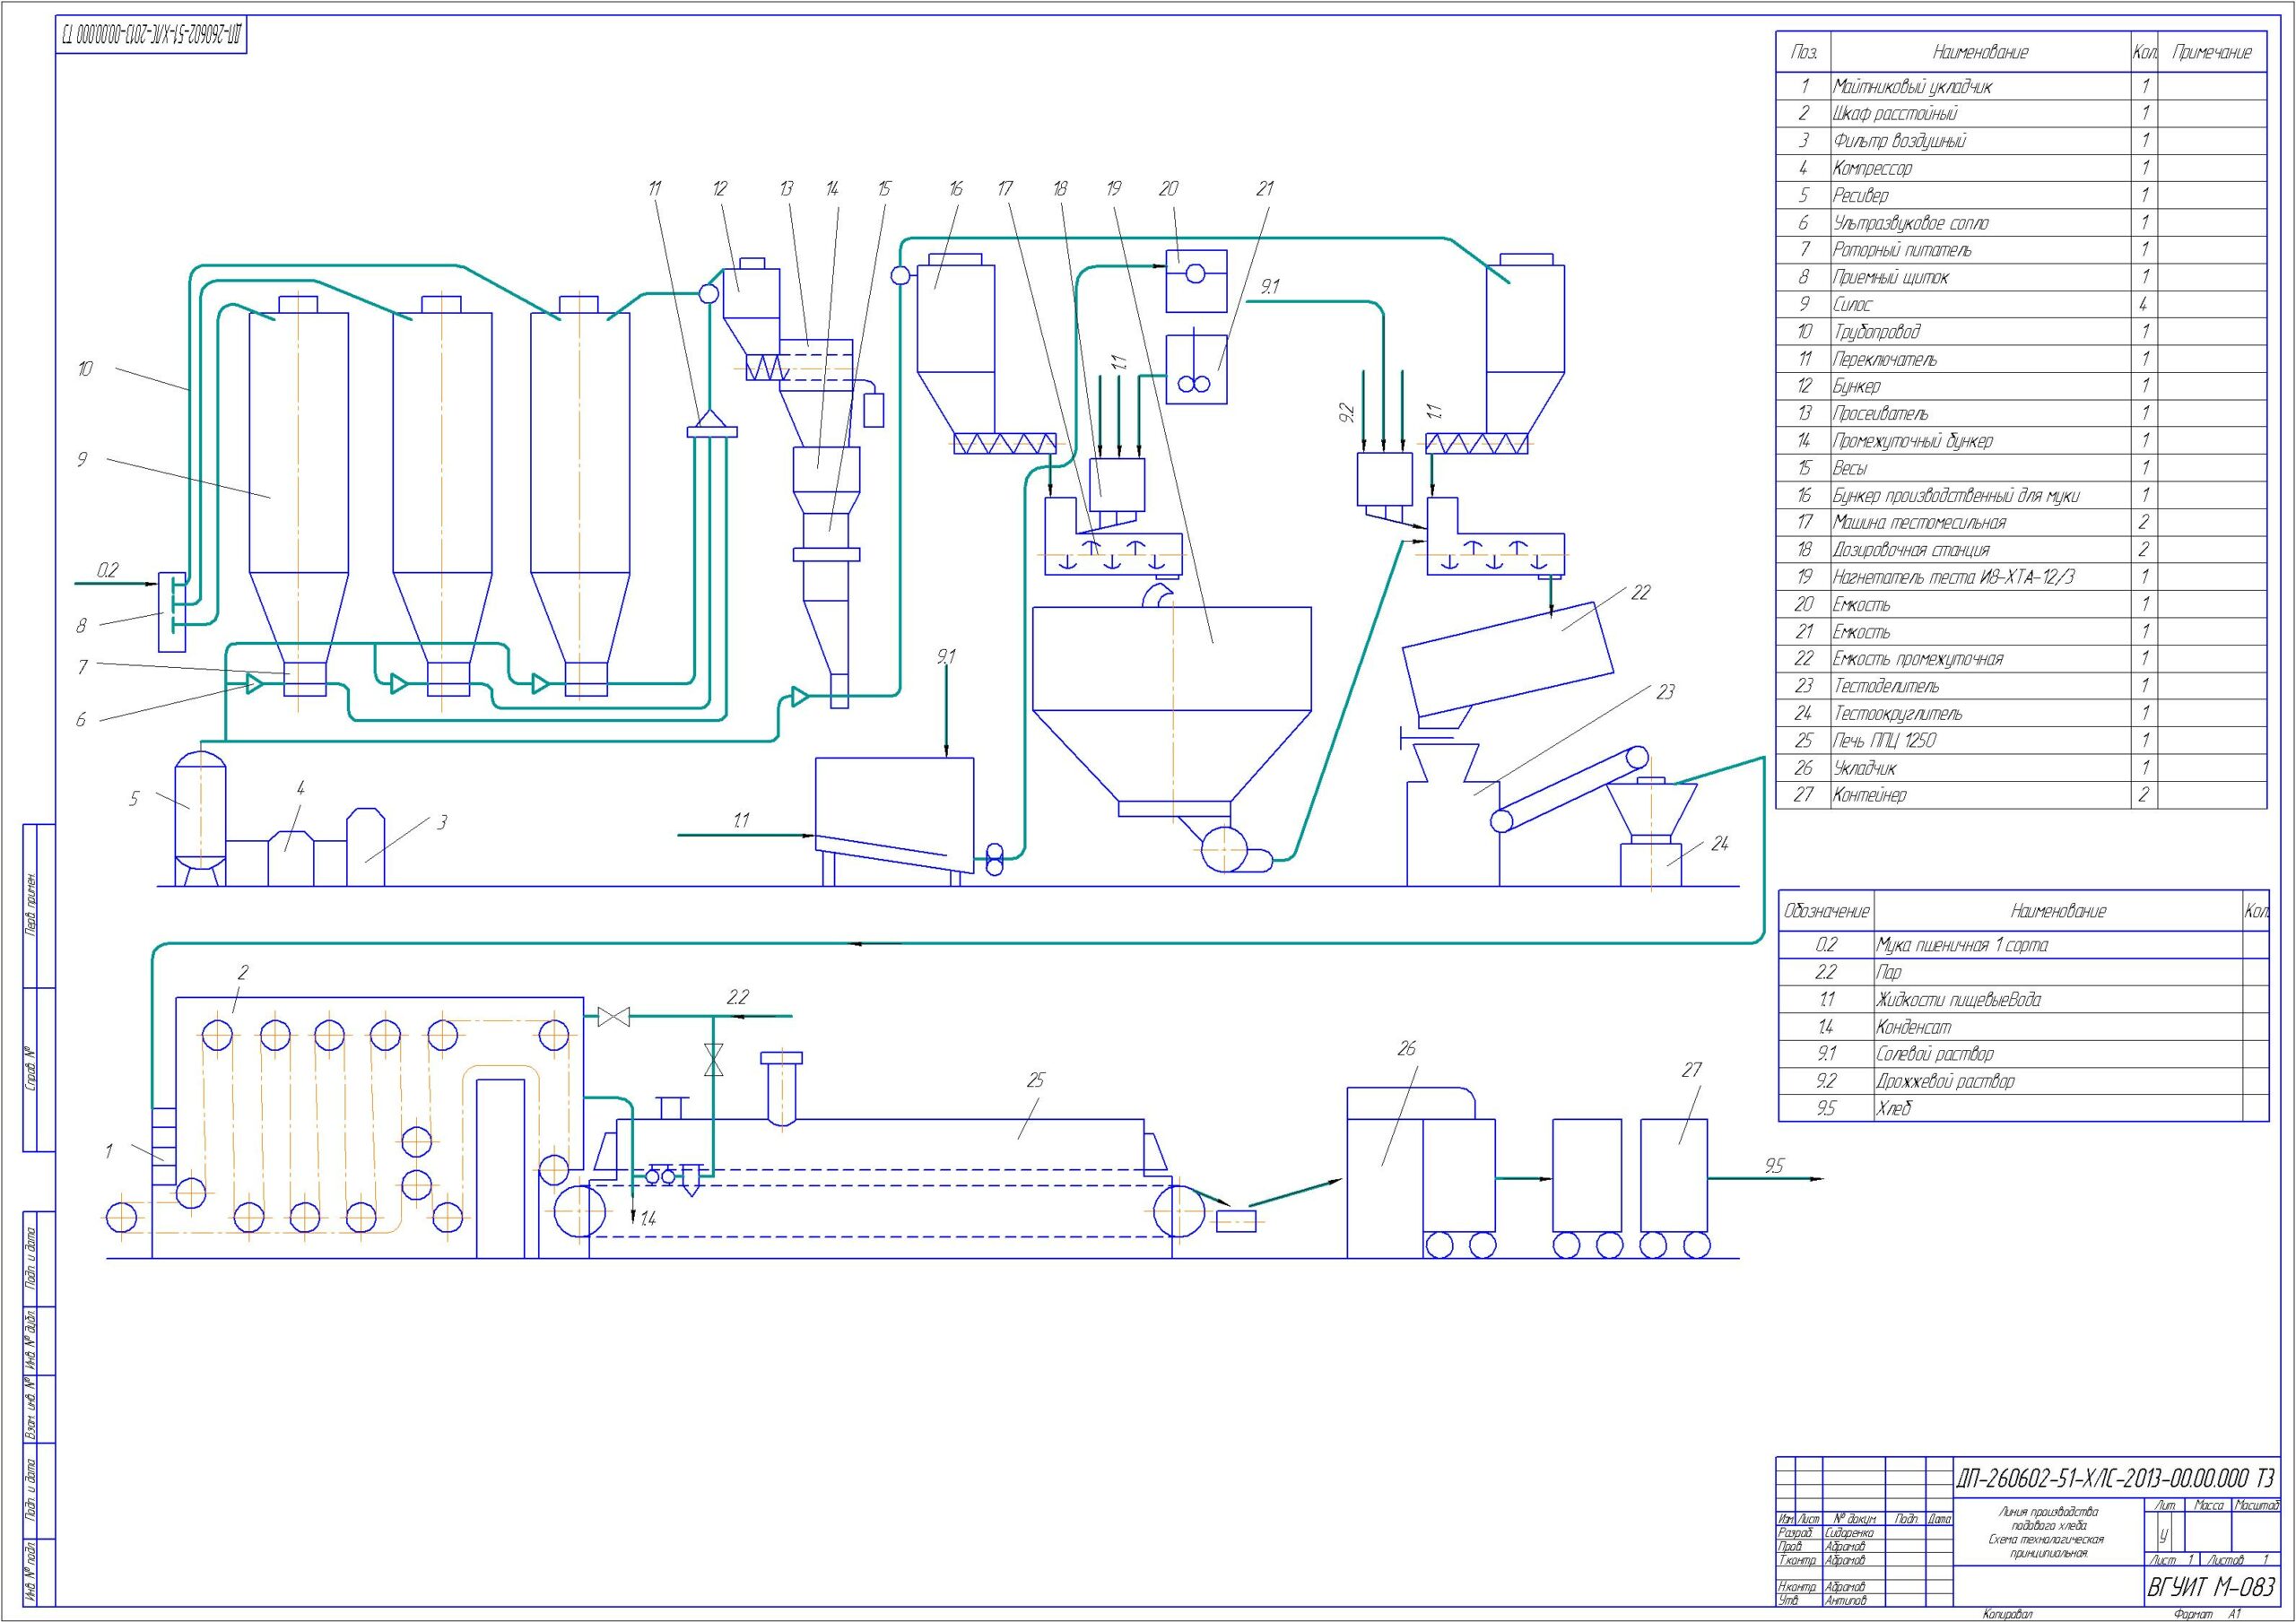Click the 'Укладчик' name in row 26
This screenshot has height=1622, width=2296.
pos(1864,768)
